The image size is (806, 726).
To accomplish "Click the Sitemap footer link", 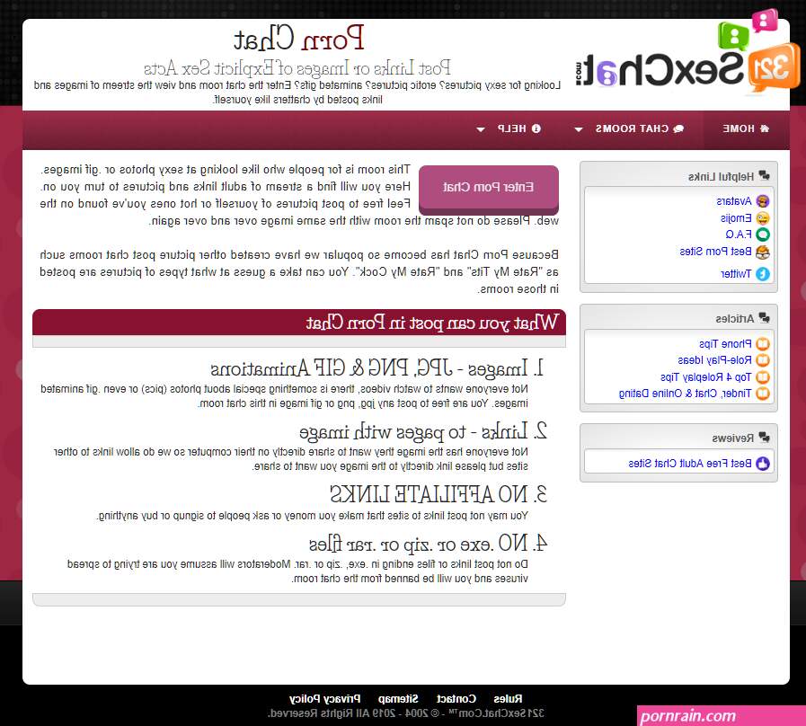I will 398,699.
